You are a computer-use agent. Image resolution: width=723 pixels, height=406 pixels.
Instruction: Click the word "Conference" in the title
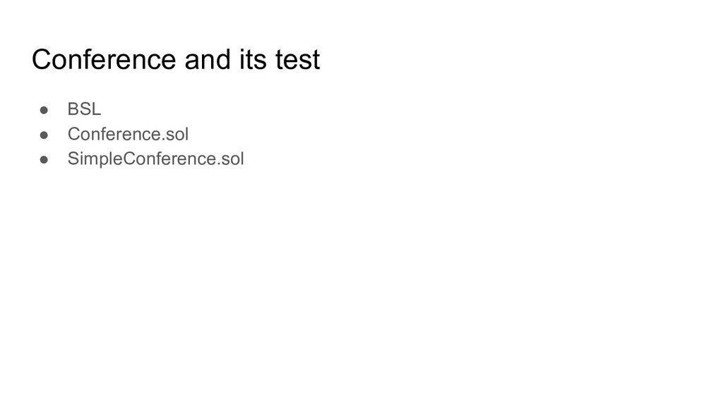[104, 60]
